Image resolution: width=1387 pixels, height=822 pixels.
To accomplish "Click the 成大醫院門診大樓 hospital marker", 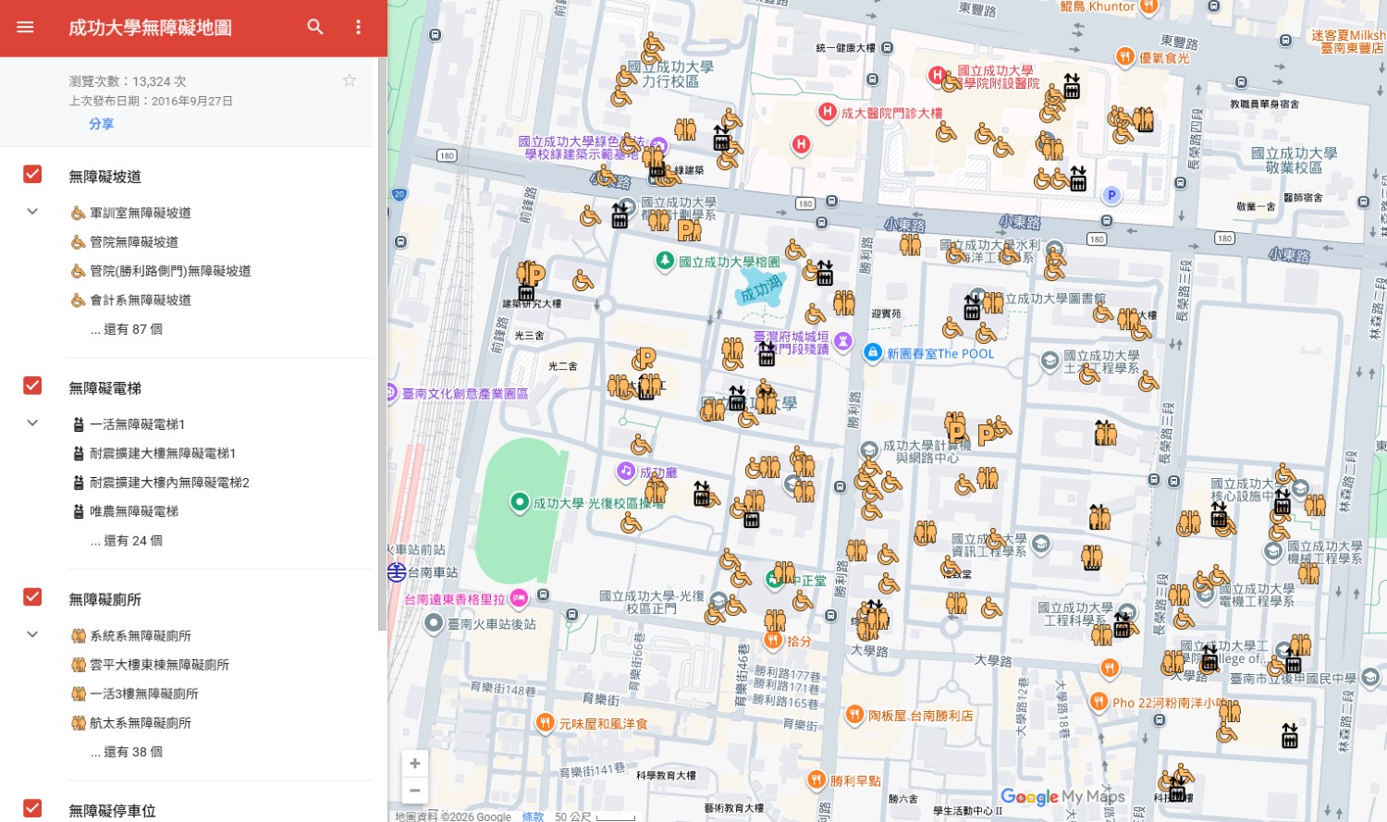I will (x=828, y=113).
